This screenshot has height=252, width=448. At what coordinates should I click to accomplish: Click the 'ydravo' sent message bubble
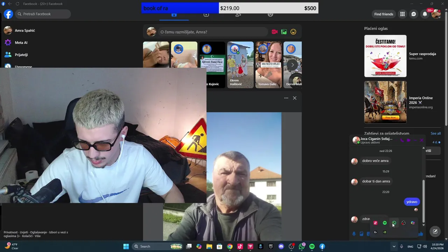pos(412,202)
